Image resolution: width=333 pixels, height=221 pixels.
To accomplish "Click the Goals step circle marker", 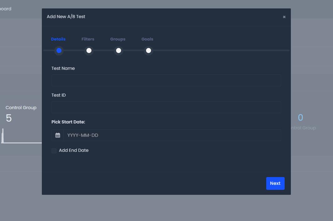I will pos(149,51).
